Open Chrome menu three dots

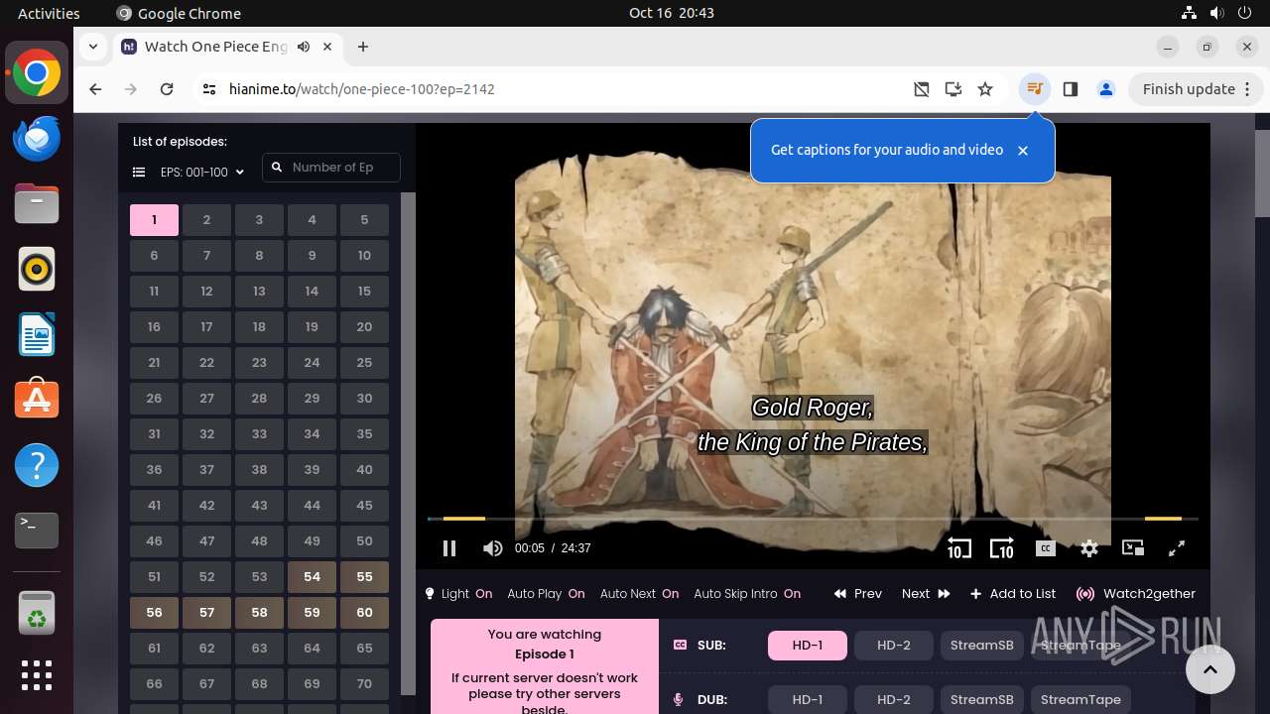tap(1249, 89)
